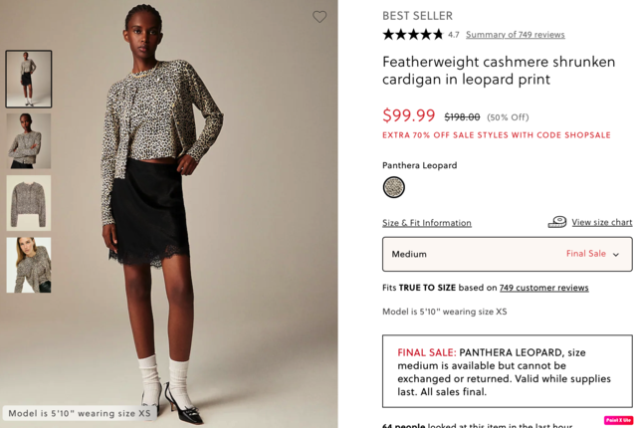The height and width of the screenshot is (428, 637).
Task: Open Summary of 749 reviews link
Action: pos(516,35)
